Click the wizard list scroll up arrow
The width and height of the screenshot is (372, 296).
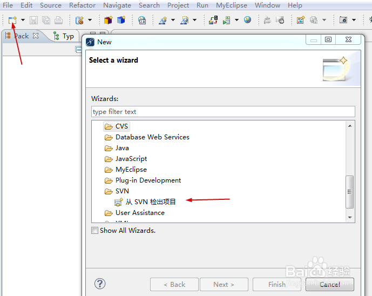(x=350, y=126)
